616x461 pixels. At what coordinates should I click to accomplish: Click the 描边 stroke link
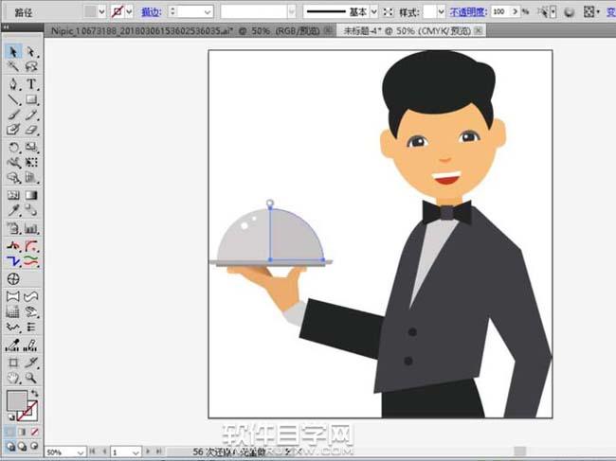coord(151,11)
